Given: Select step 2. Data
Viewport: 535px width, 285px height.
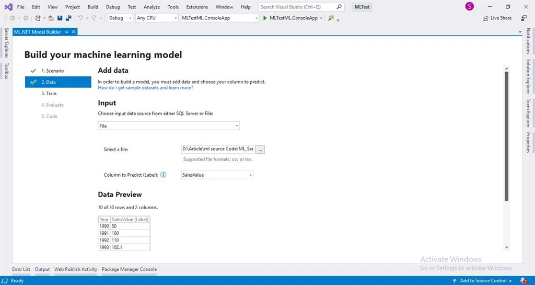Looking at the screenshot, I should (58, 82).
